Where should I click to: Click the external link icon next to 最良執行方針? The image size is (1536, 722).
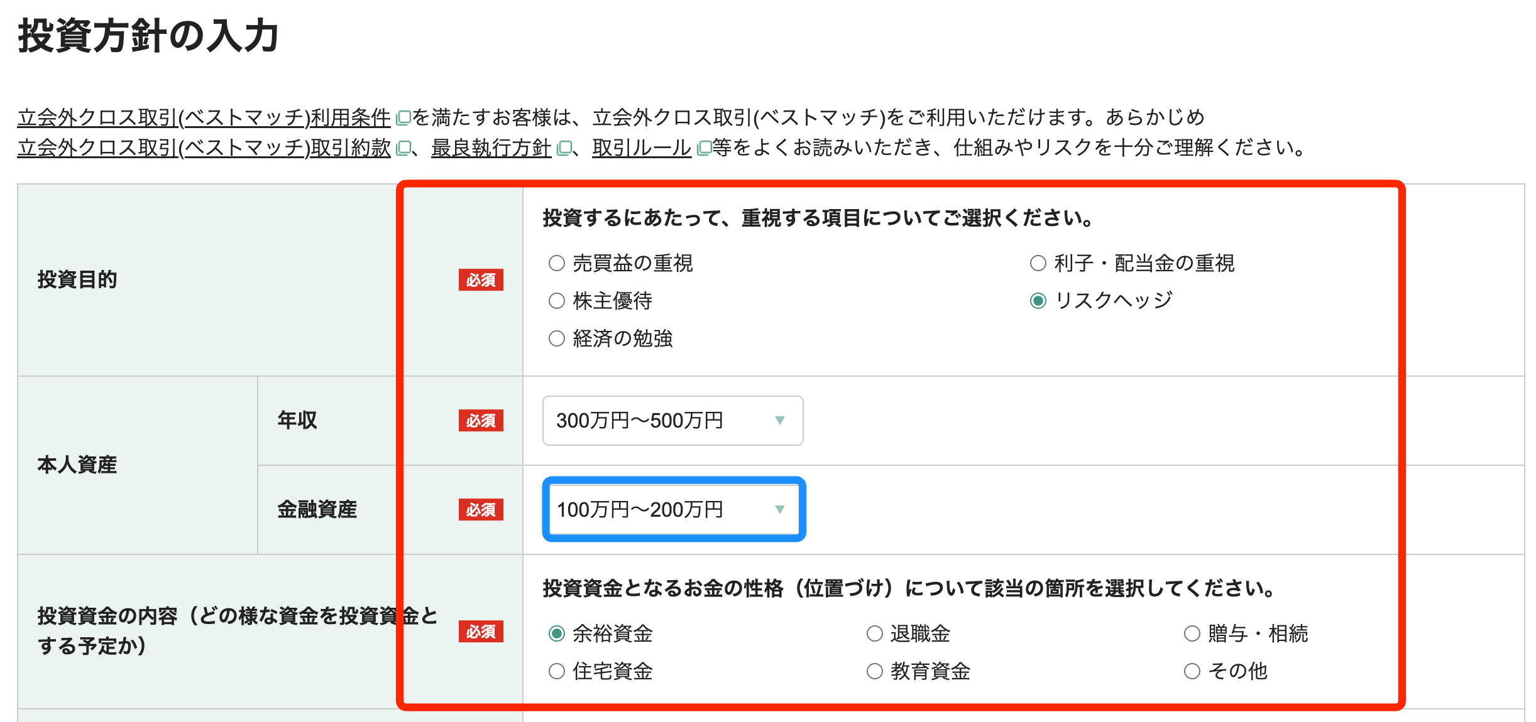coord(564,149)
